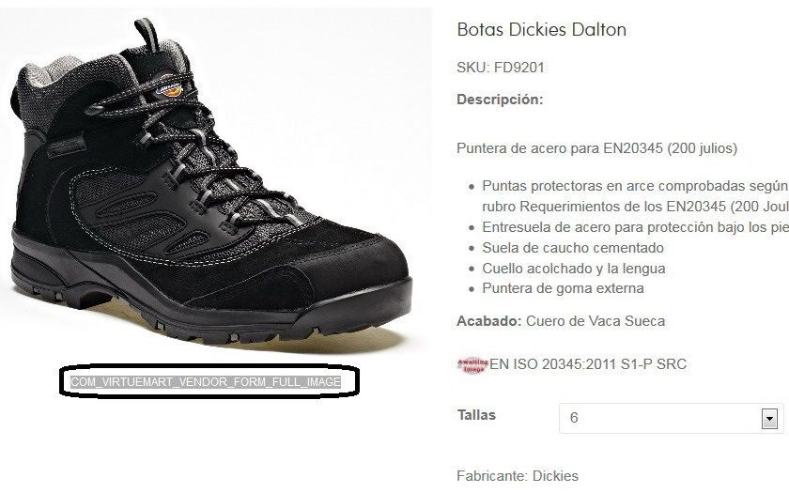Click the Acabado: Cuero de Vaca Sueca line

561,321
